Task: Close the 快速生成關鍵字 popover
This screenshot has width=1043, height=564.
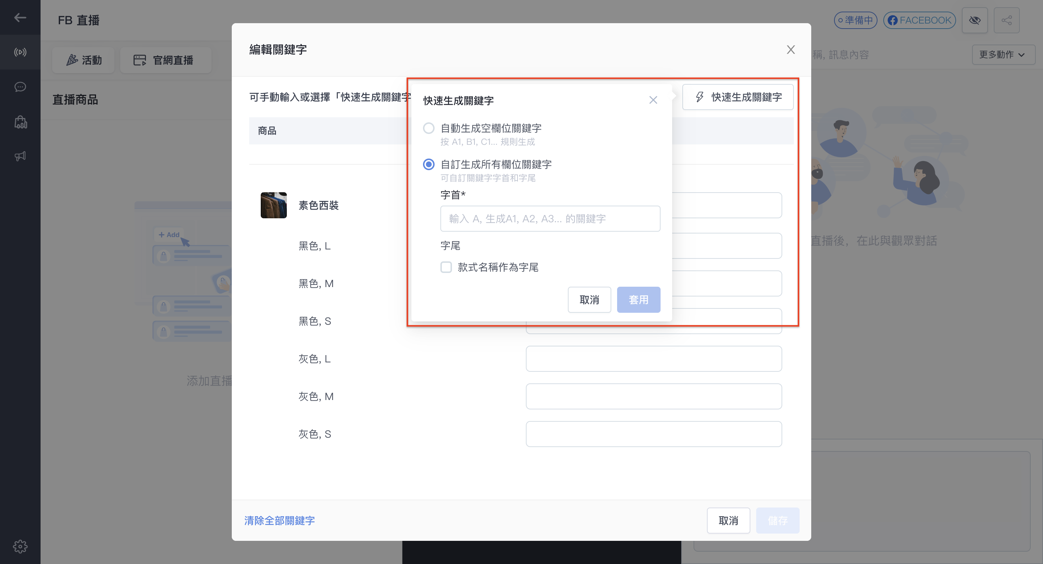Action: click(653, 100)
